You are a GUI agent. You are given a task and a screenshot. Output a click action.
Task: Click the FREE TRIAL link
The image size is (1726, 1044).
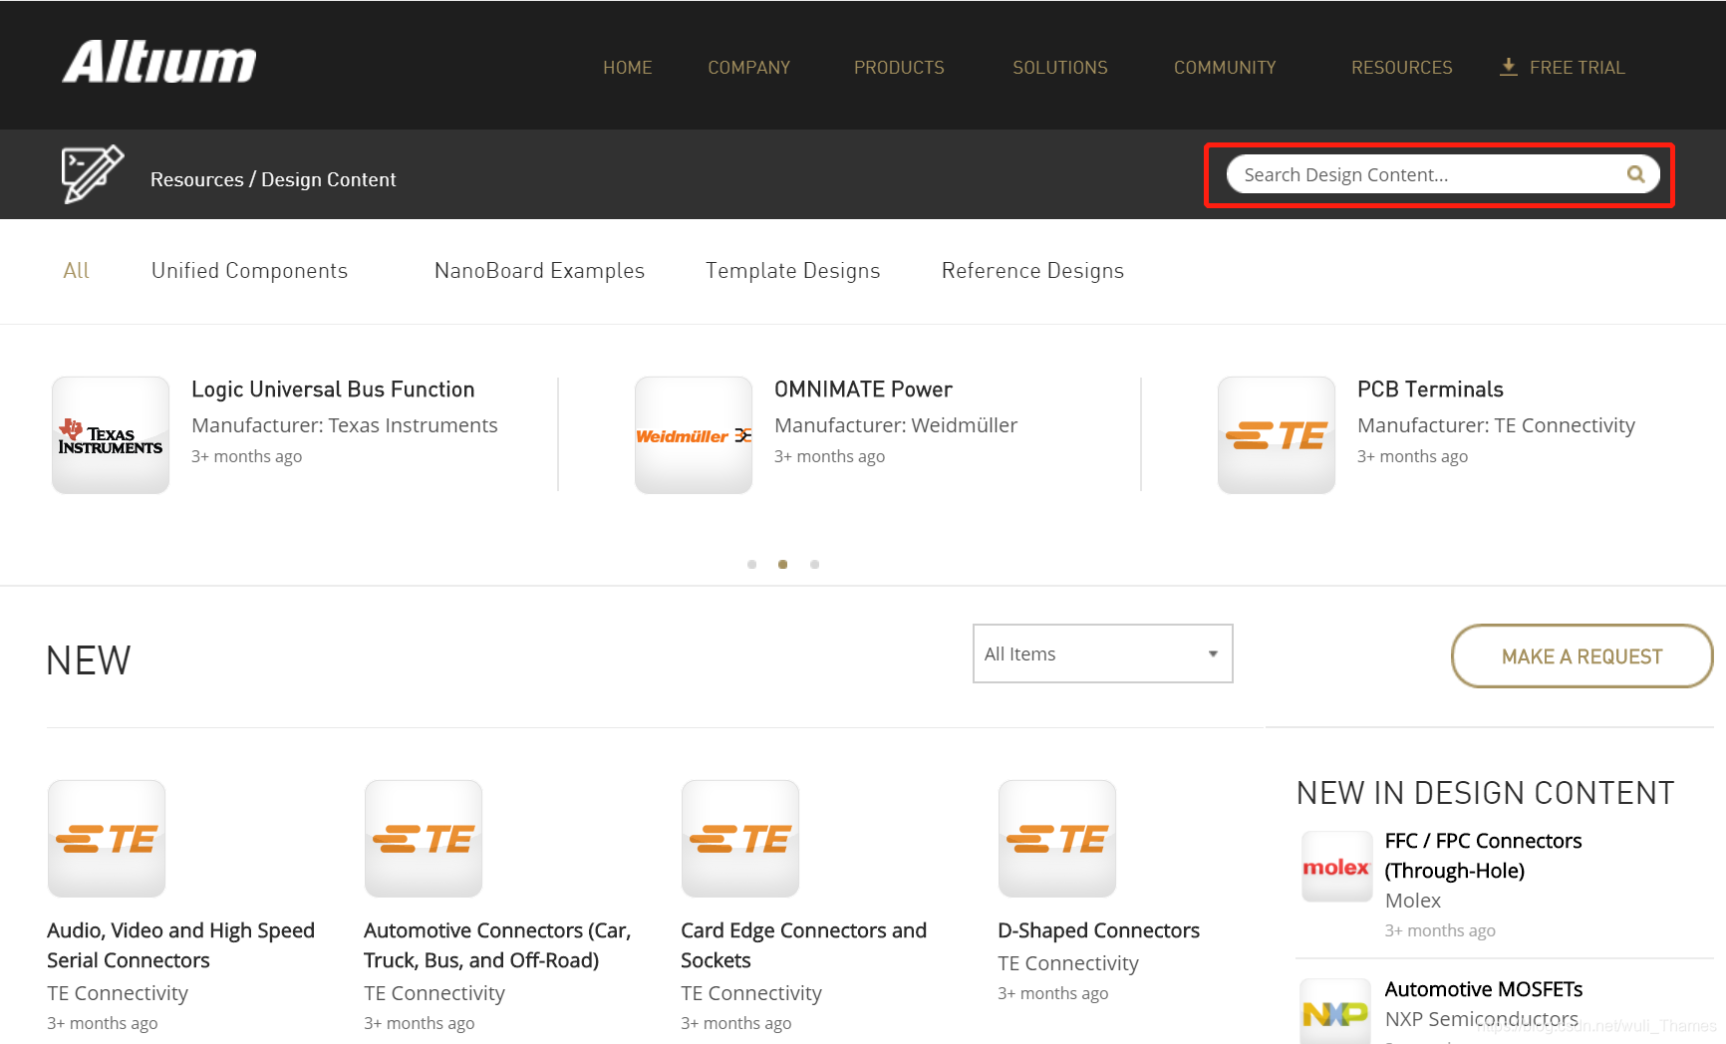point(1578,68)
